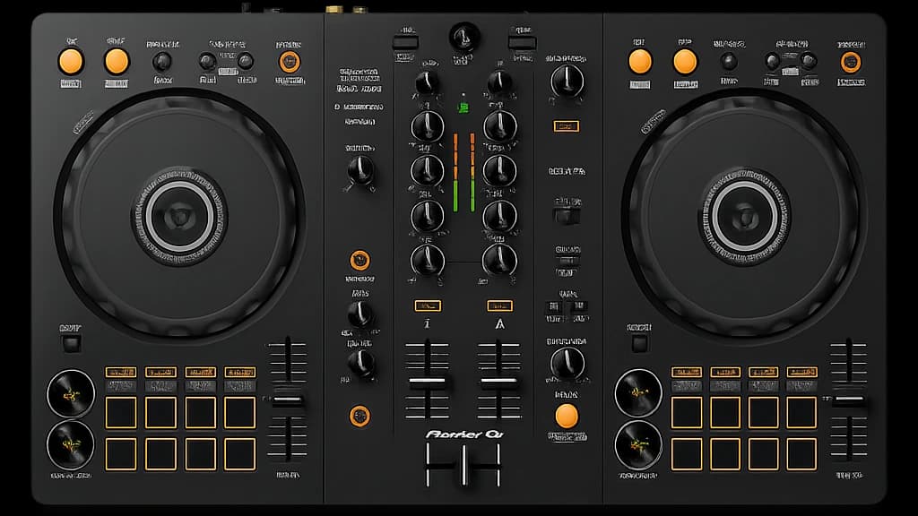Click the second knob of right channel strip
The image size is (918, 516).
point(499,125)
